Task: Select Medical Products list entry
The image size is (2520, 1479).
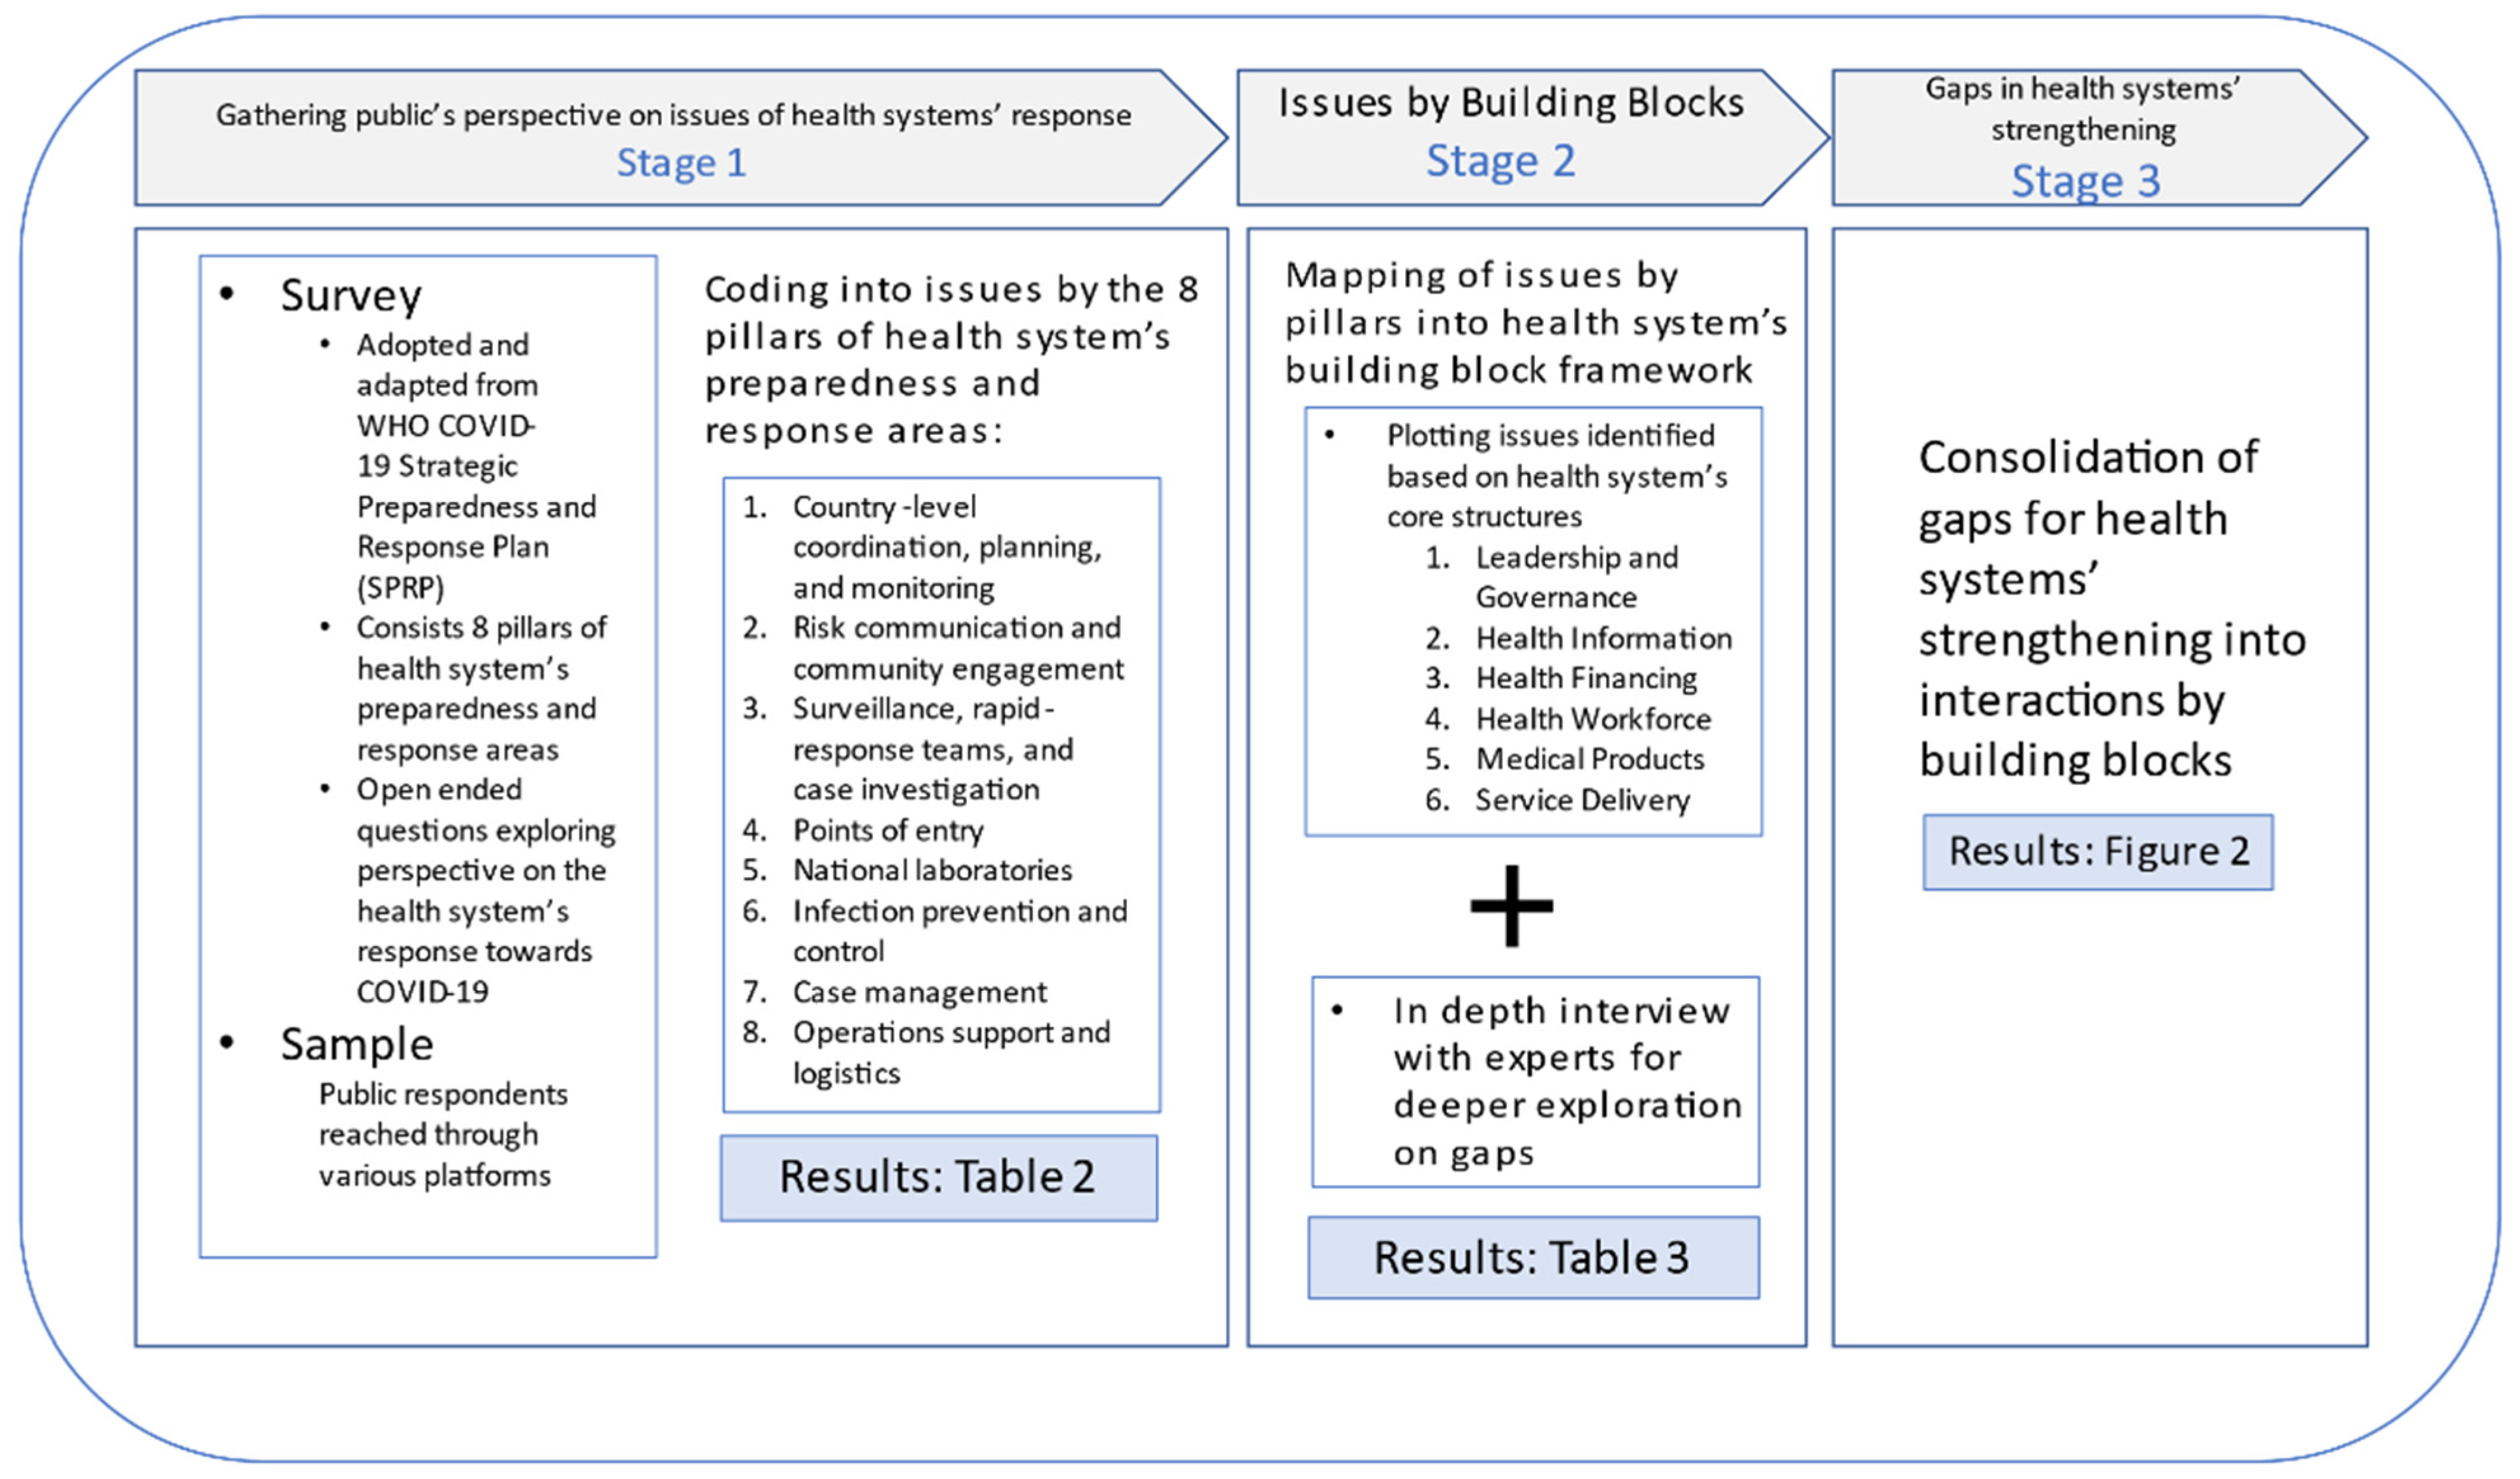Action: [x=1590, y=759]
